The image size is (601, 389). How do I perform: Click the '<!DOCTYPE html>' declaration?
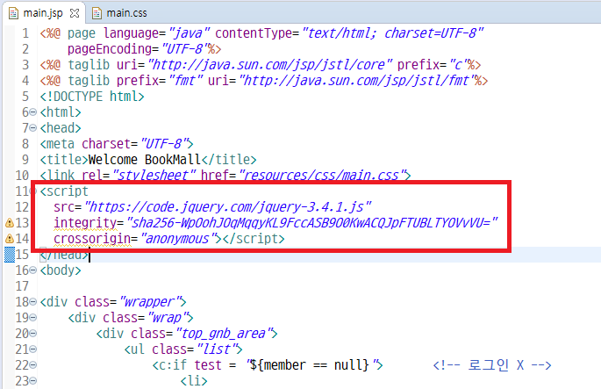coord(92,97)
